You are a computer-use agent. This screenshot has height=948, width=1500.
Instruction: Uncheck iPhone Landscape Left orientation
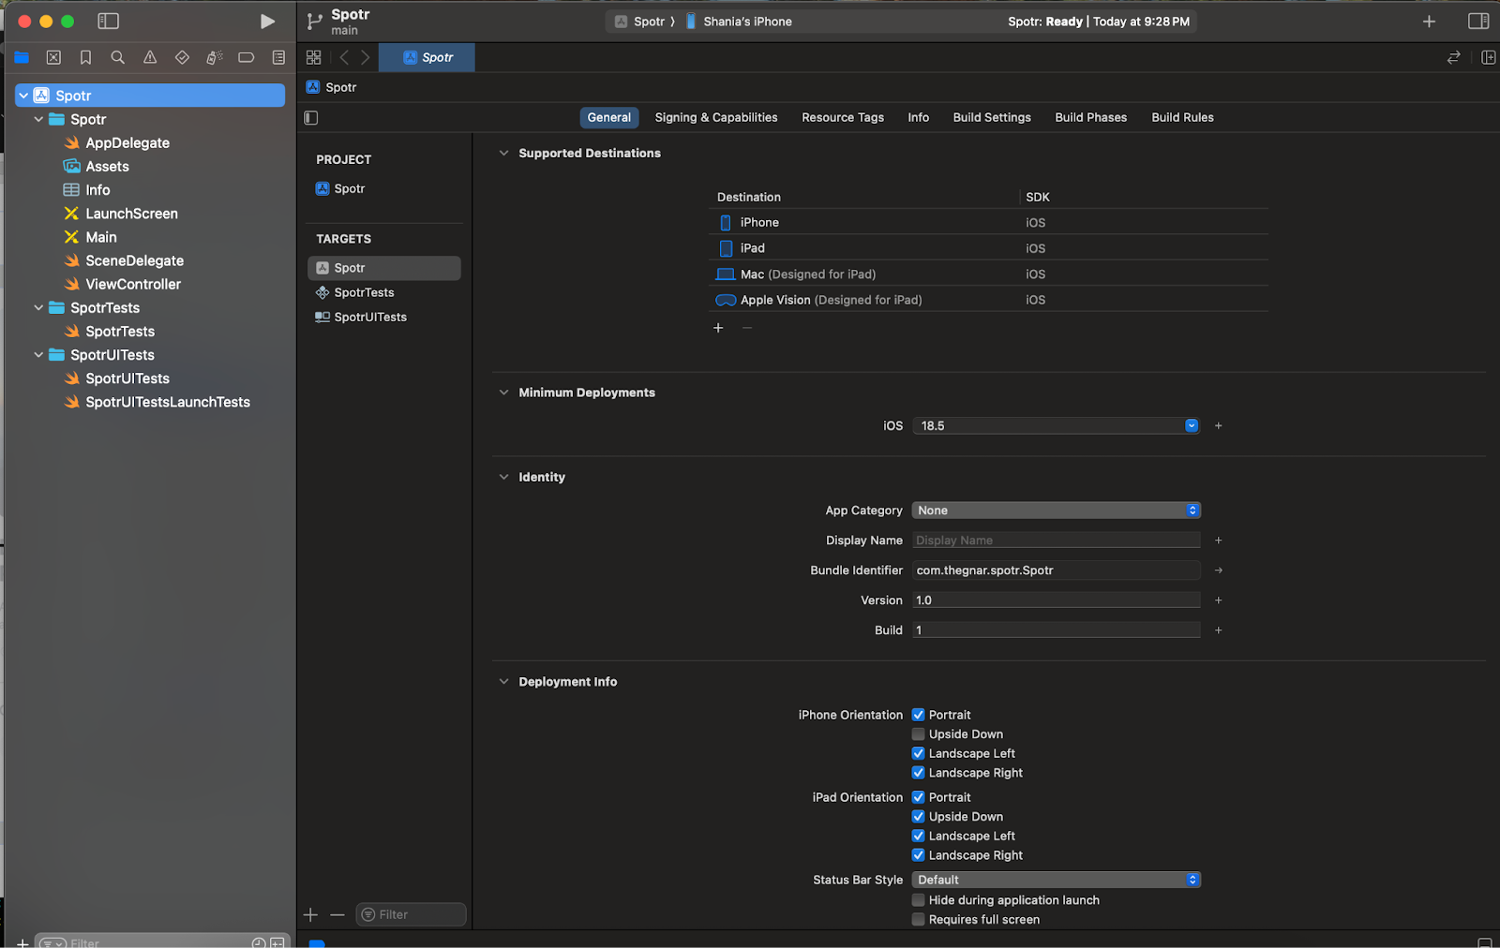[919, 753]
